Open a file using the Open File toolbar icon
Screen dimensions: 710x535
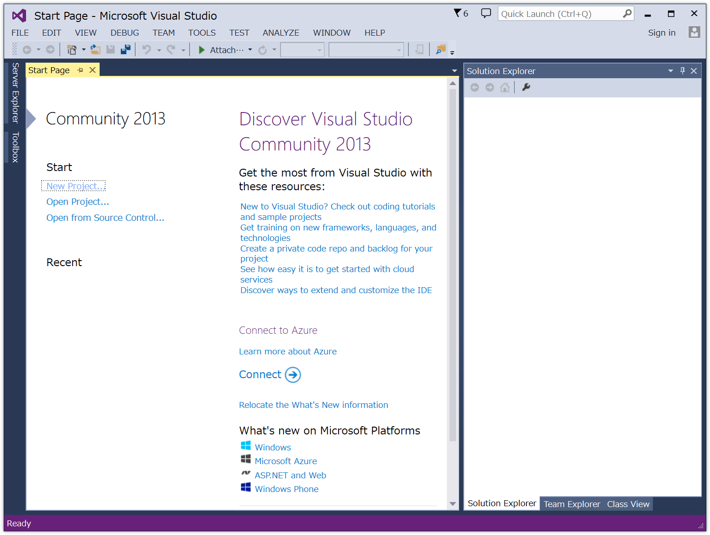coord(95,49)
